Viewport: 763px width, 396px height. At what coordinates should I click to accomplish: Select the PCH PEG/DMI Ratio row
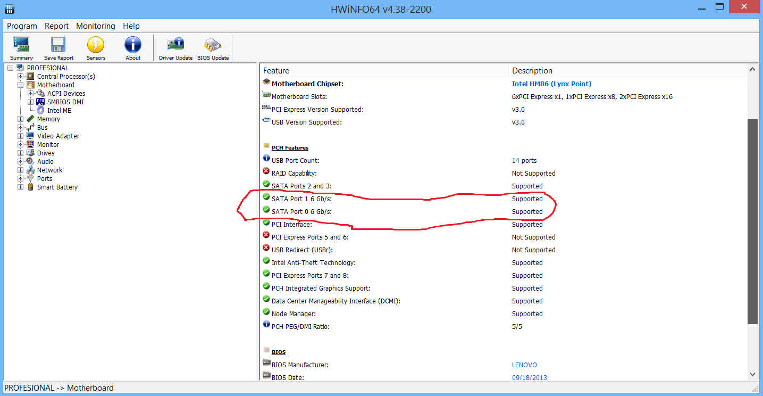(x=504, y=326)
